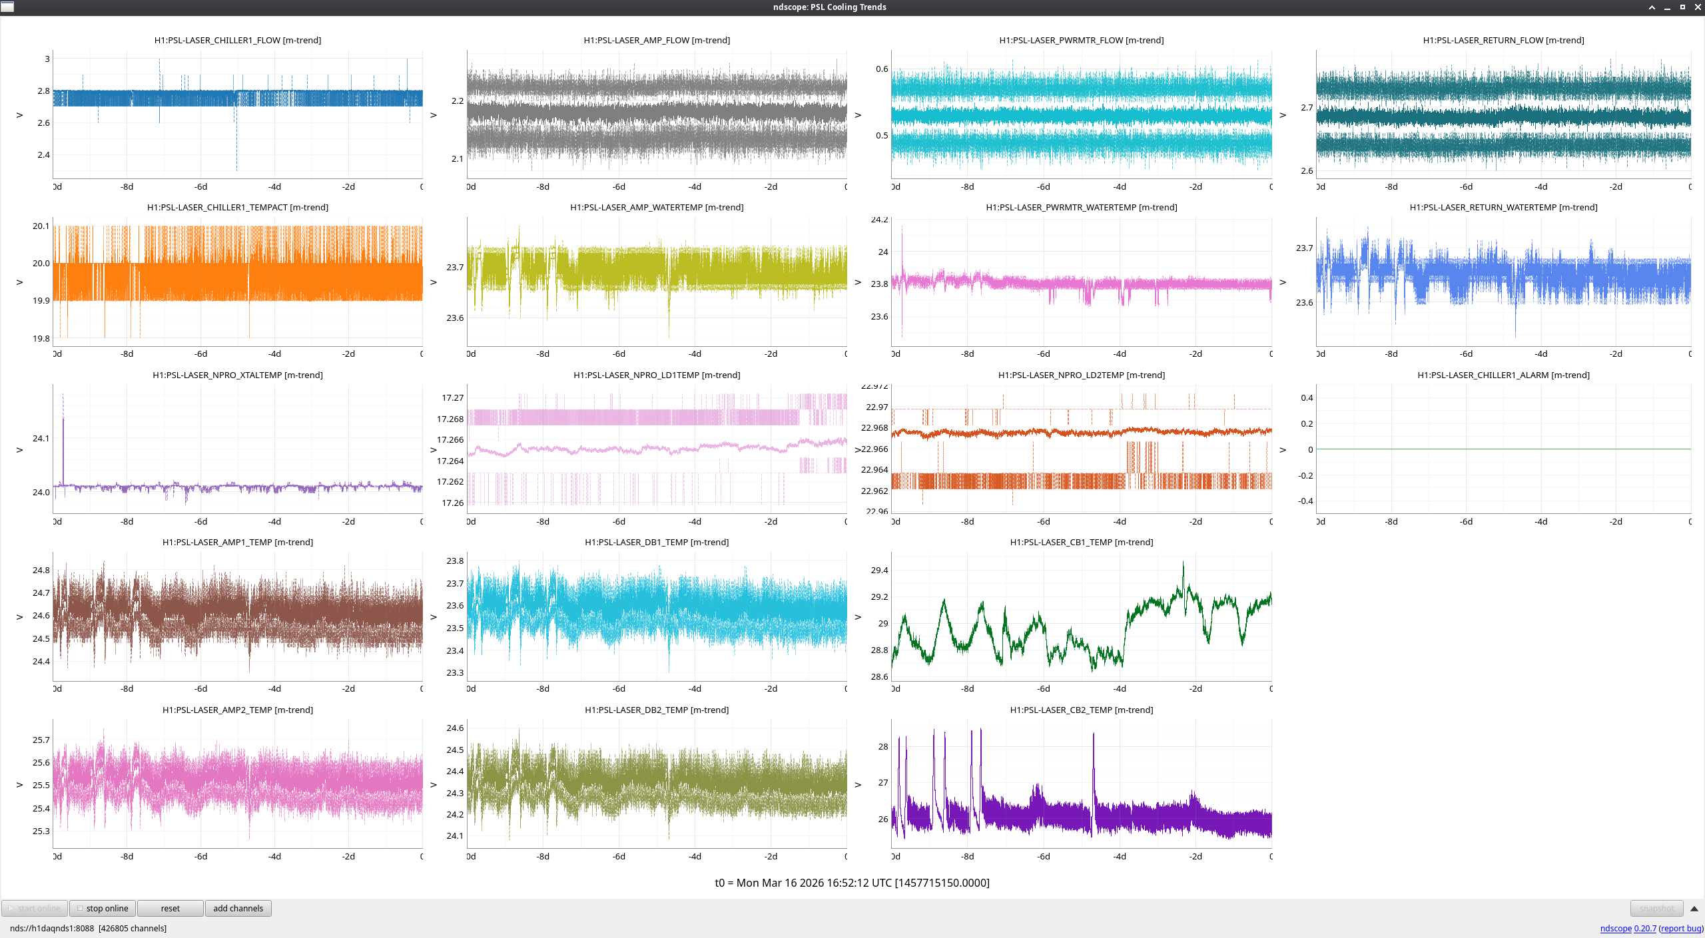Screen dimensions: 1705x938
Task: Click the 0.20.7 version link
Action: [1645, 929]
